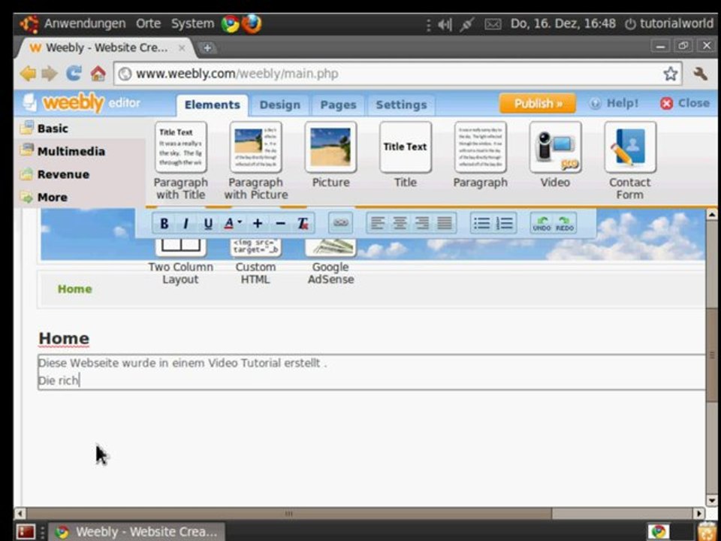Insert a bulleted list
This screenshot has height=541, width=721.
[x=482, y=223]
